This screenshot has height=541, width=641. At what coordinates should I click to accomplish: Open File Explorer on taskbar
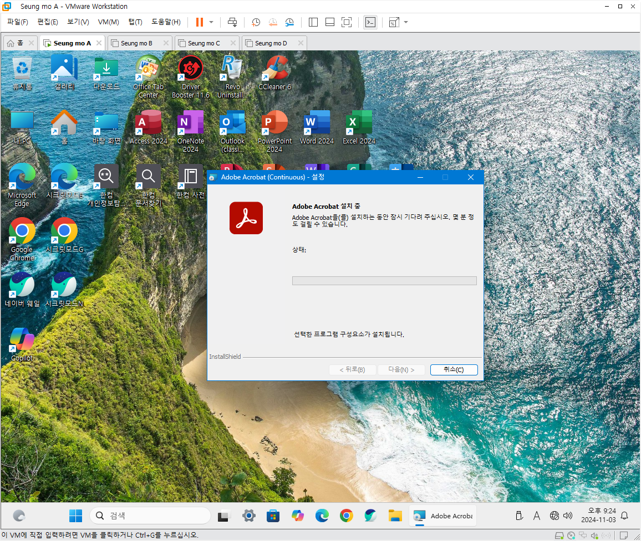click(395, 516)
